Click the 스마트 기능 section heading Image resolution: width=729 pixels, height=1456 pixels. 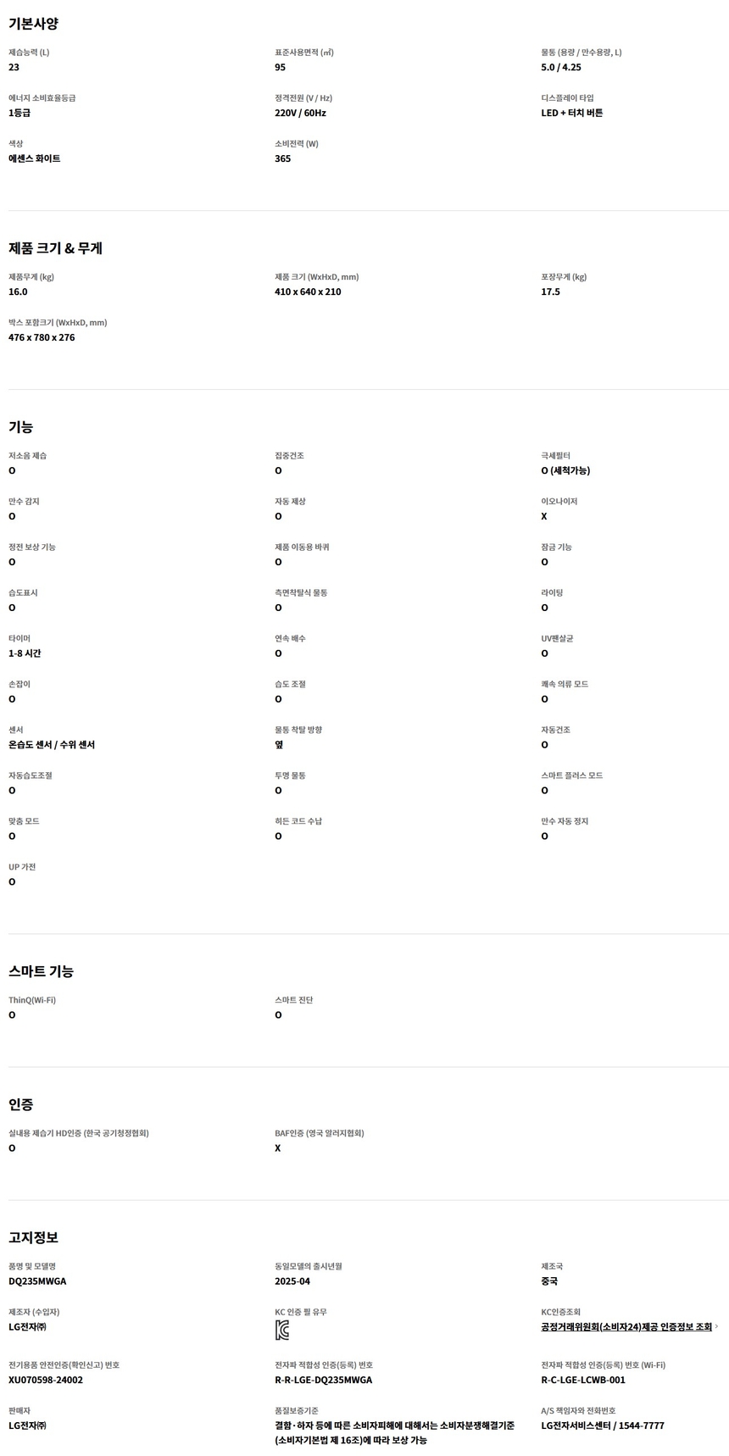(41, 971)
